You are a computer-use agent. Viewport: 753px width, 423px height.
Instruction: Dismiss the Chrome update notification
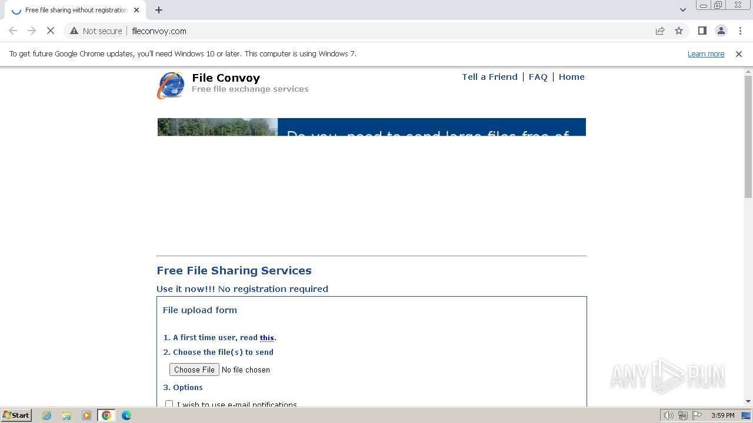[739, 53]
